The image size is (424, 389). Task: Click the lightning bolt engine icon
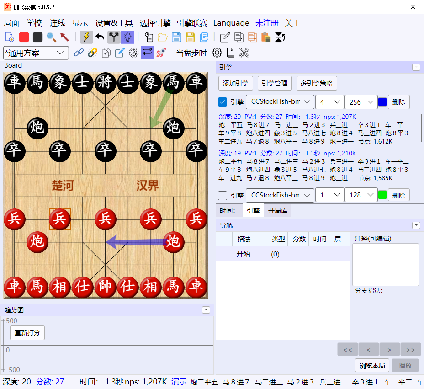[x=86, y=37]
